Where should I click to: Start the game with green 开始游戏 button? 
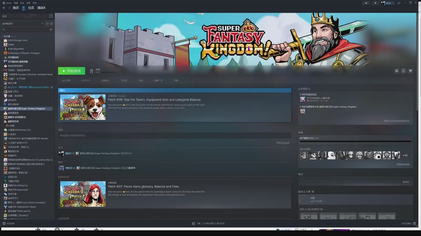pos(72,71)
